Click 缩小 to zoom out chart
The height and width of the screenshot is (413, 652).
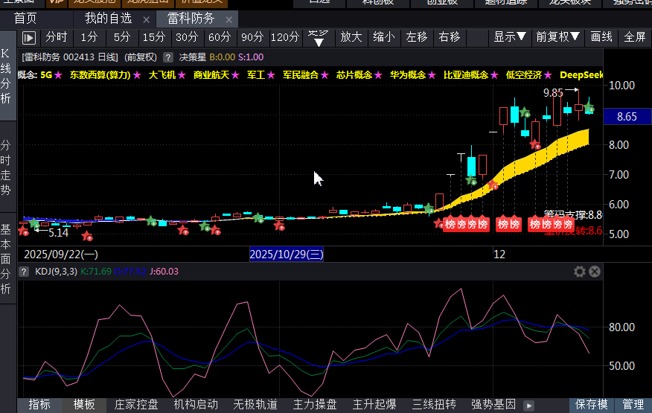pyautogui.click(x=384, y=37)
